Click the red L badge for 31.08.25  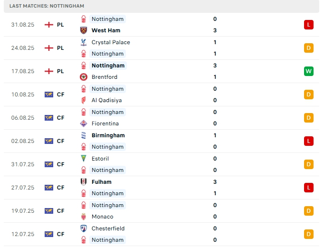(309, 25)
